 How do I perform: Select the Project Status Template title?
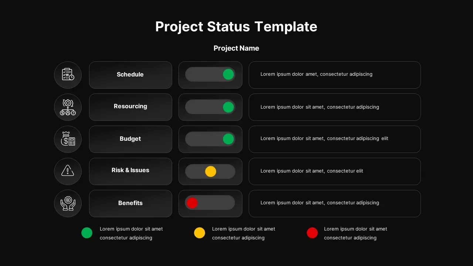point(236,27)
